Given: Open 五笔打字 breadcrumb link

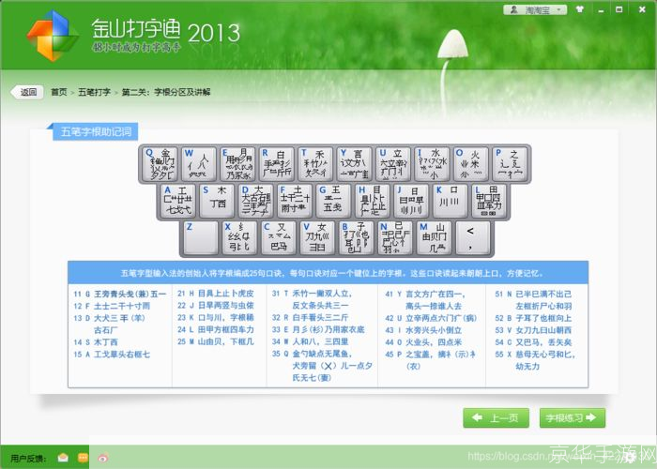Looking at the screenshot, I should click(94, 92).
